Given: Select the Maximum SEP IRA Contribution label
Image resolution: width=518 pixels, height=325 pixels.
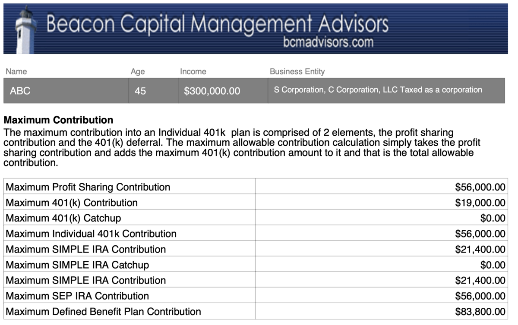Looking at the screenshot, I should click(x=77, y=296).
